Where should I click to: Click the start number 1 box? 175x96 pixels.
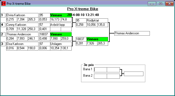3,15
